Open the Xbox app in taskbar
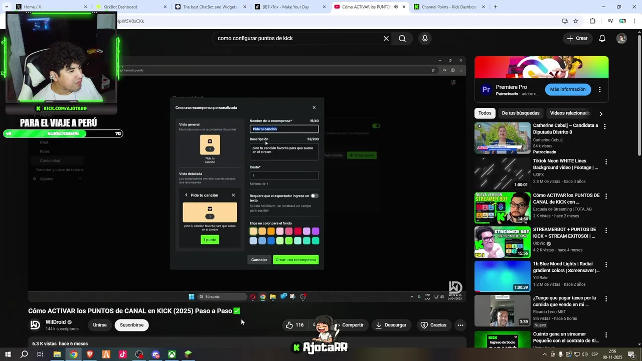The width and height of the screenshot is (642, 361). click(172, 354)
